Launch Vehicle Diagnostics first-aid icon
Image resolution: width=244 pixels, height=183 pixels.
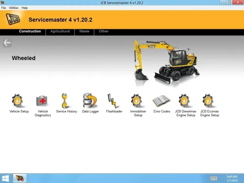point(42,101)
